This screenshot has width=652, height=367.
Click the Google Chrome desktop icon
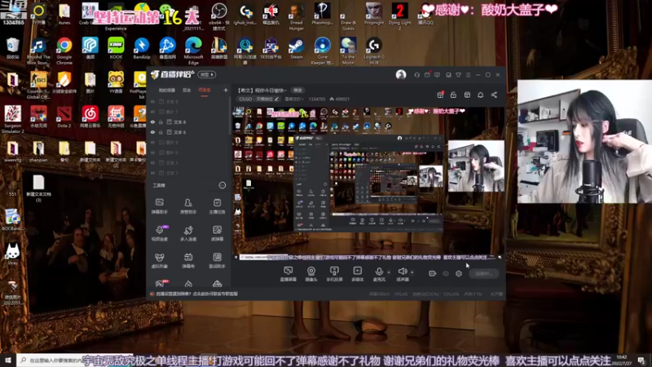point(64,51)
